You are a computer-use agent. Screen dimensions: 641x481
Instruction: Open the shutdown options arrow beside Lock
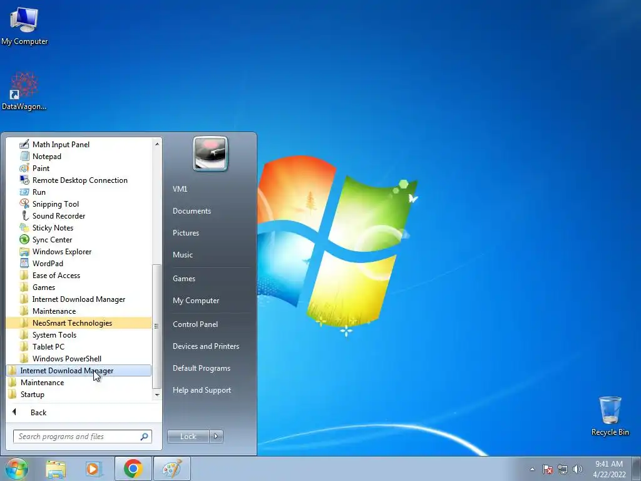click(x=216, y=437)
